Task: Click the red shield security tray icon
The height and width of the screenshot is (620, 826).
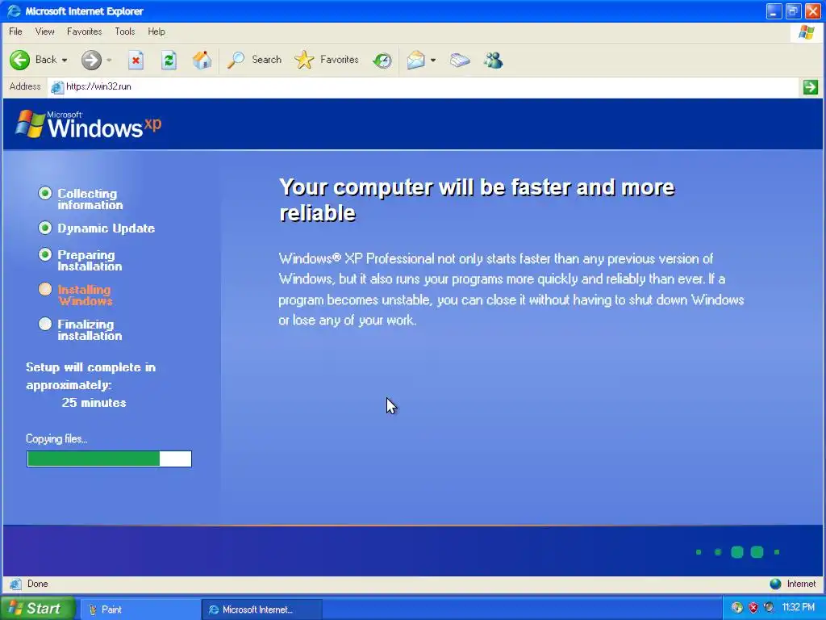Action: [753, 608]
